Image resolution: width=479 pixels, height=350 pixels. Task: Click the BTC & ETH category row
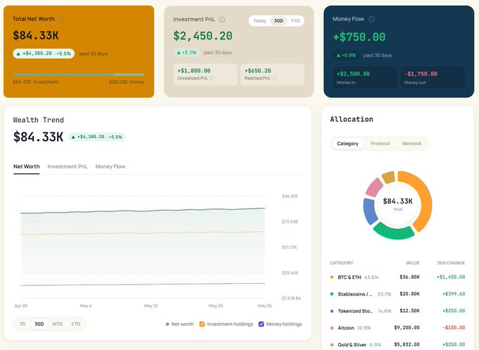[x=397, y=277]
